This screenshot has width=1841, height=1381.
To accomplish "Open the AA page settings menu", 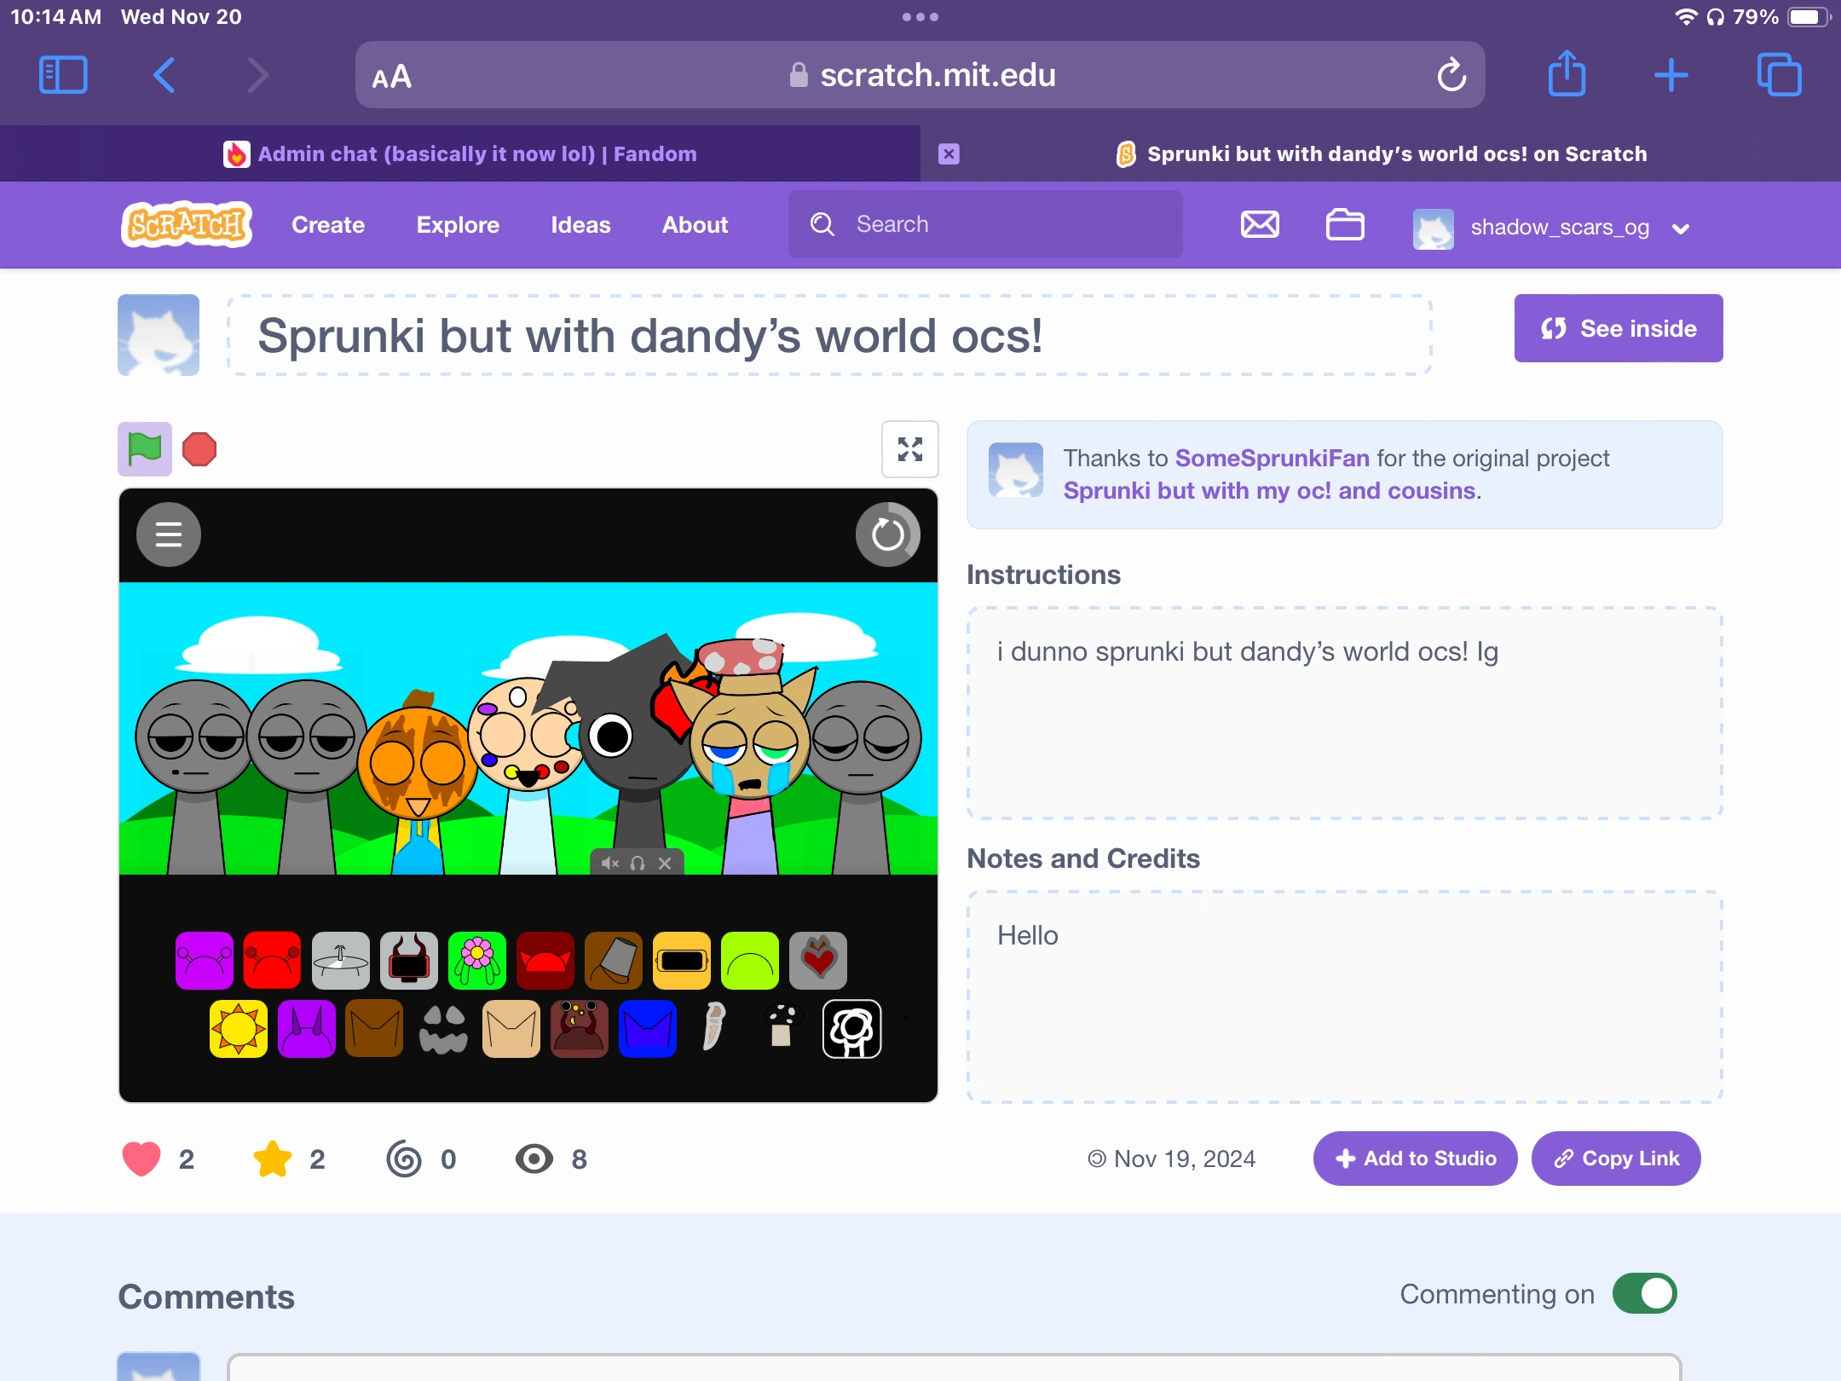I will [x=391, y=75].
